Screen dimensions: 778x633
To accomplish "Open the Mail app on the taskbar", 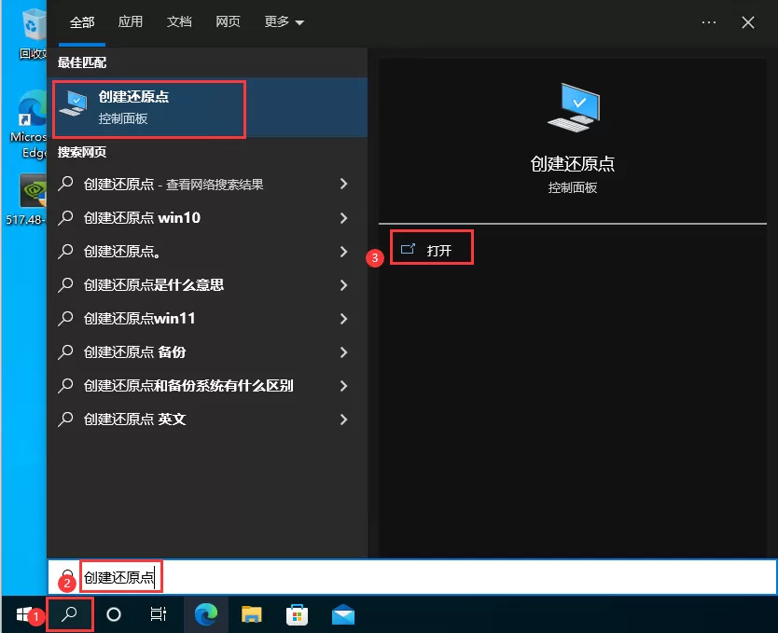I will tap(341, 615).
